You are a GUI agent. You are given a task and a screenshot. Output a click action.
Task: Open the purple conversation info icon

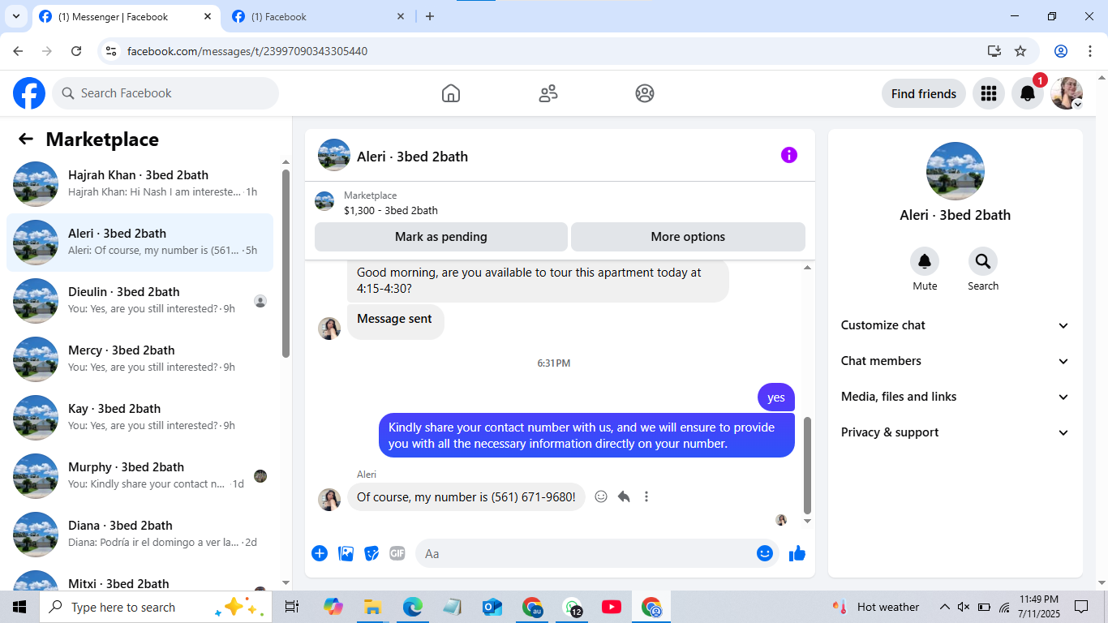(x=789, y=155)
